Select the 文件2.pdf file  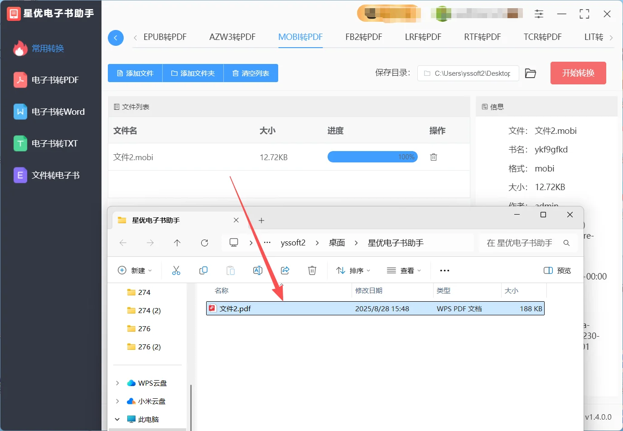[x=375, y=309]
